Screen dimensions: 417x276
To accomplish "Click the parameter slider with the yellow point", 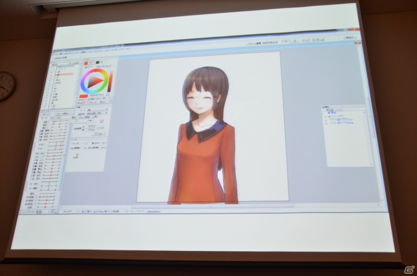I will [x=60, y=121].
